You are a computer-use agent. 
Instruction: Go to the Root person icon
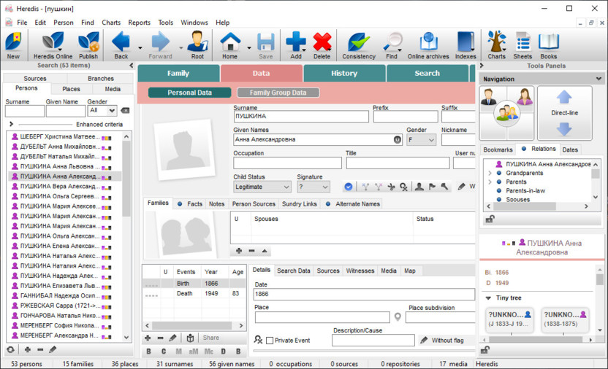pyautogui.click(x=197, y=45)
